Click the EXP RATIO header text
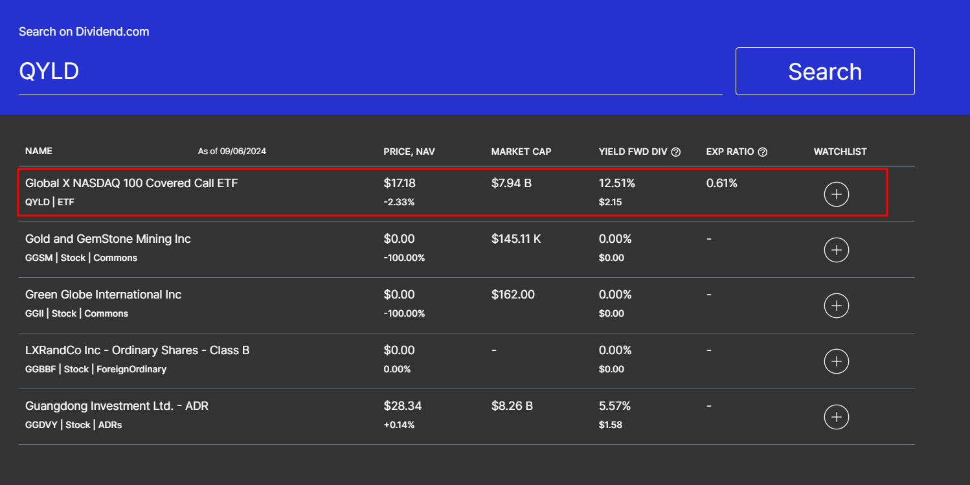This screenshot has height=485, width=970. [x=730, y=152]
